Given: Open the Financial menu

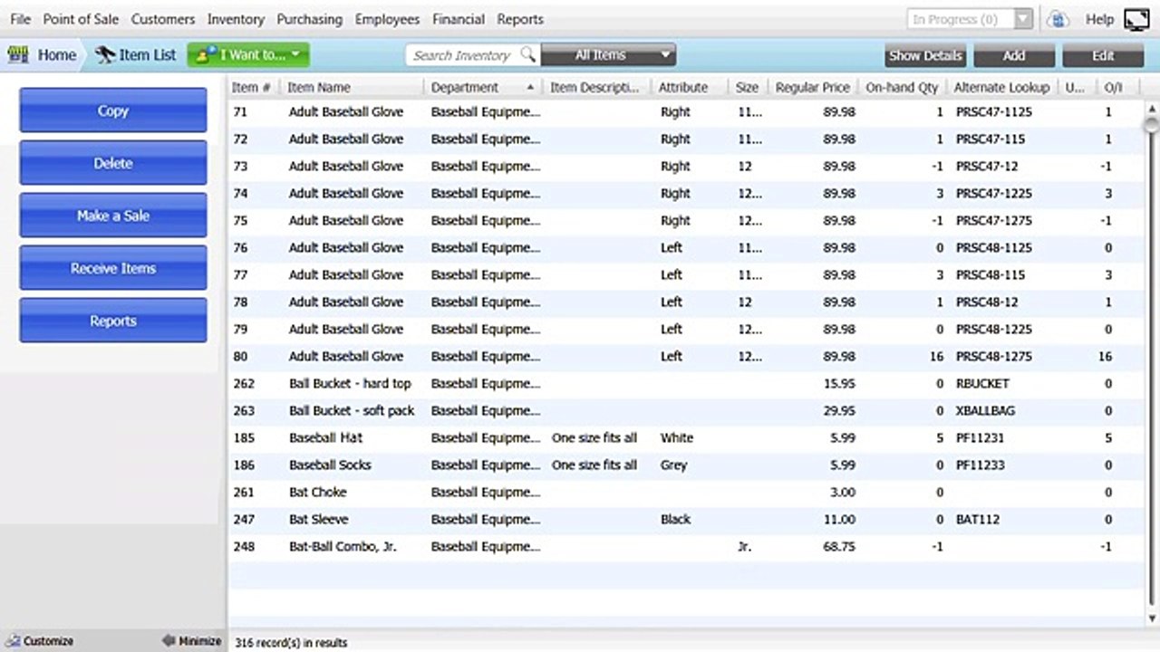Looking at the screenshot, I should coord(459,19).
